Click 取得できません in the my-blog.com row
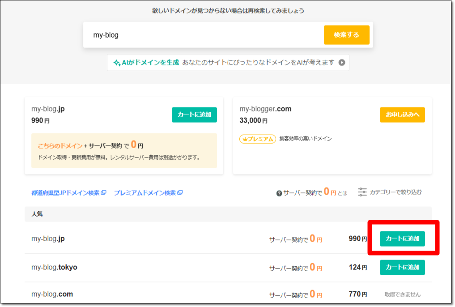Viewport: 455px width, 307px height. (403, 294)
